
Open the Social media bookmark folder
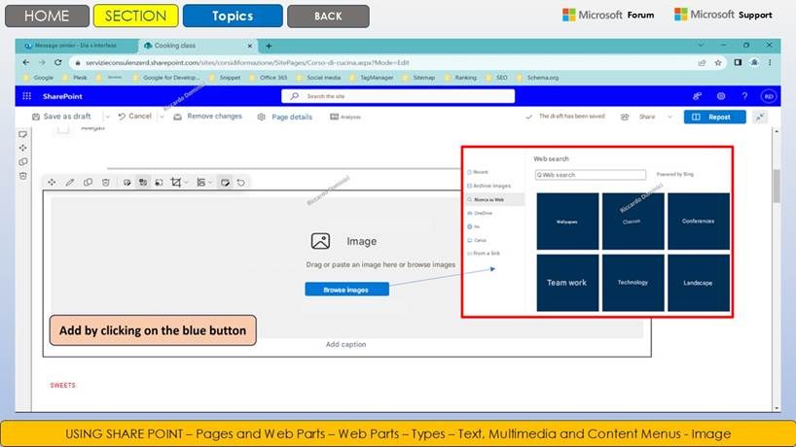point(319,78)
